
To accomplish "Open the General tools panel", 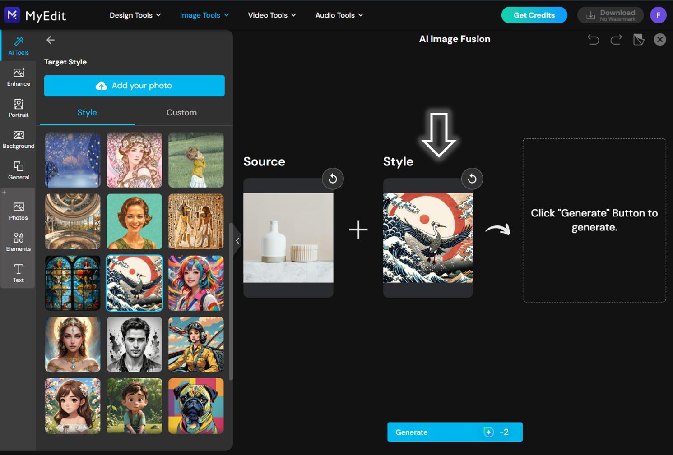I will (19, 170).
